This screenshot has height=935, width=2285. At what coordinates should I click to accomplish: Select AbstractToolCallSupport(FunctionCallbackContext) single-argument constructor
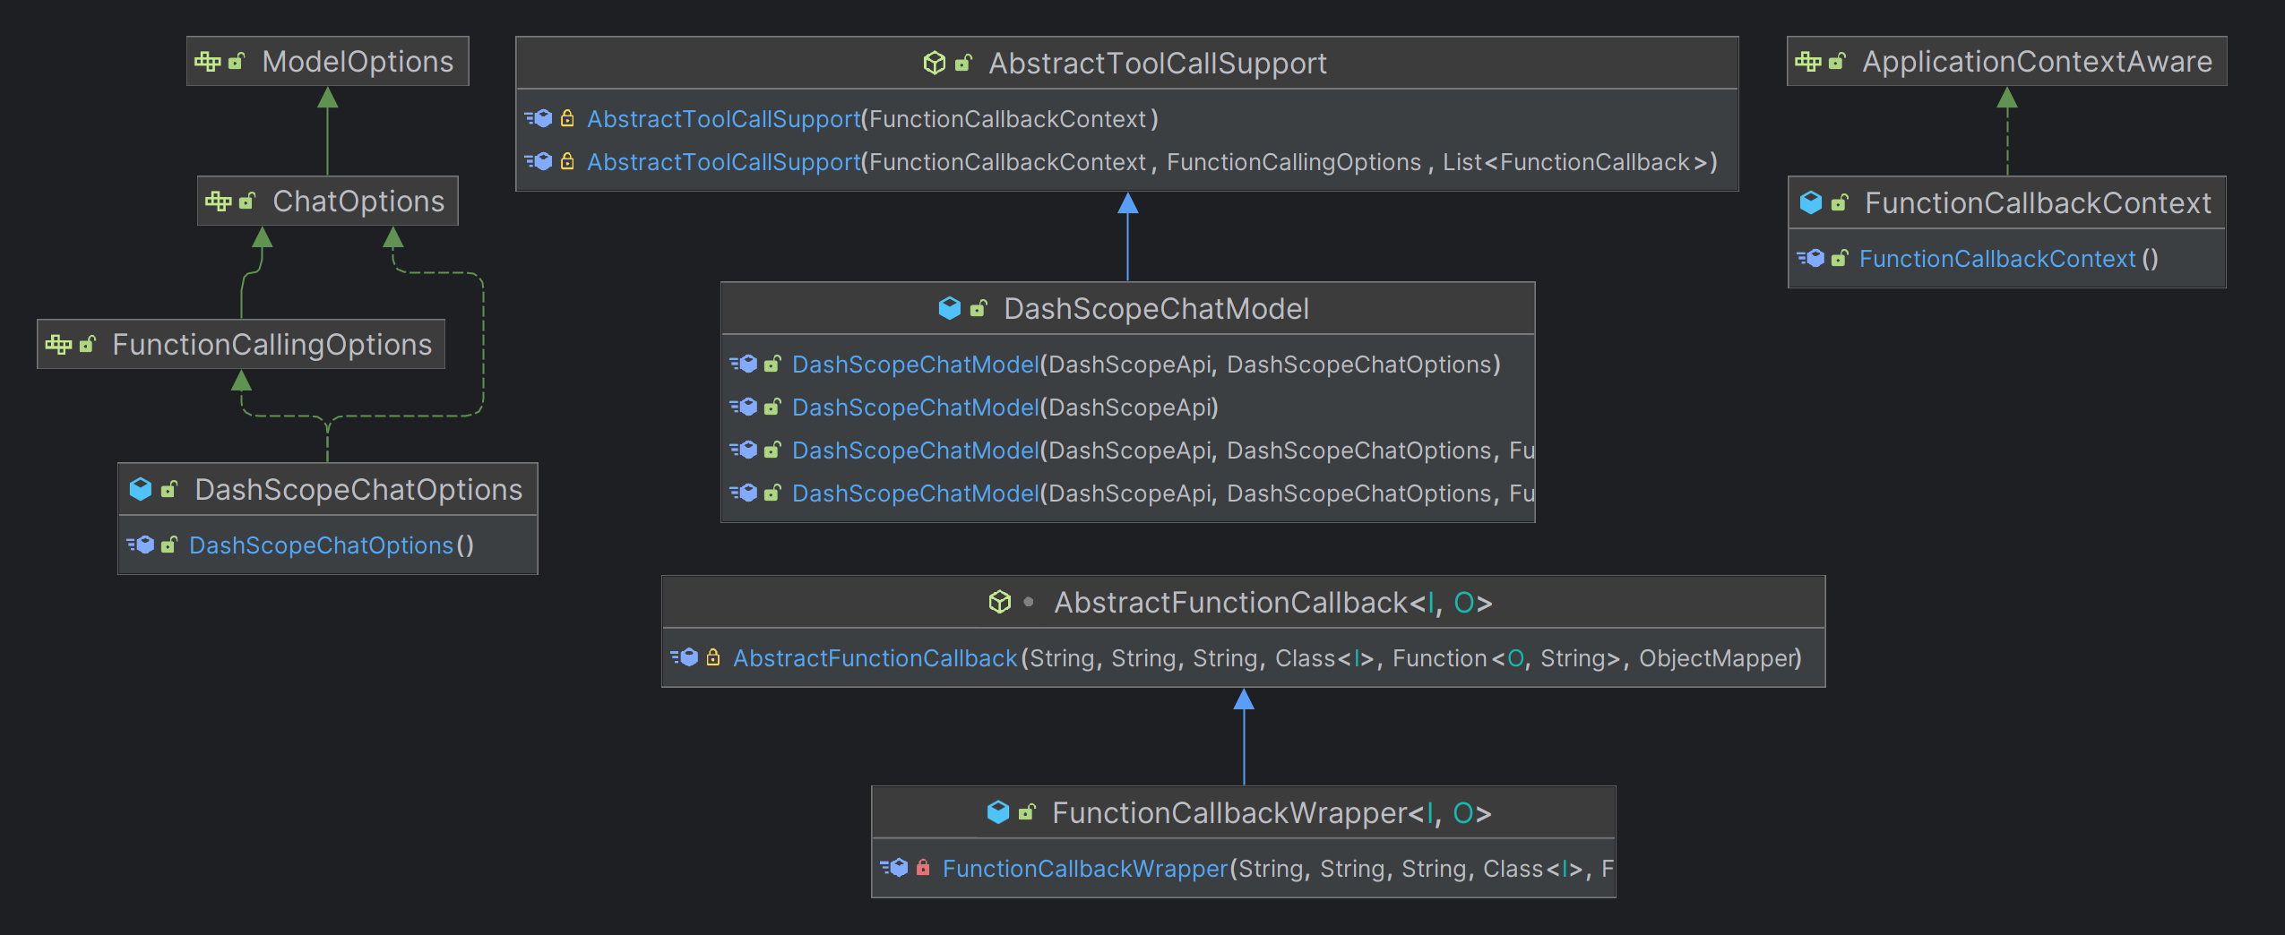pyautogui.click(x=1127, y=119)
